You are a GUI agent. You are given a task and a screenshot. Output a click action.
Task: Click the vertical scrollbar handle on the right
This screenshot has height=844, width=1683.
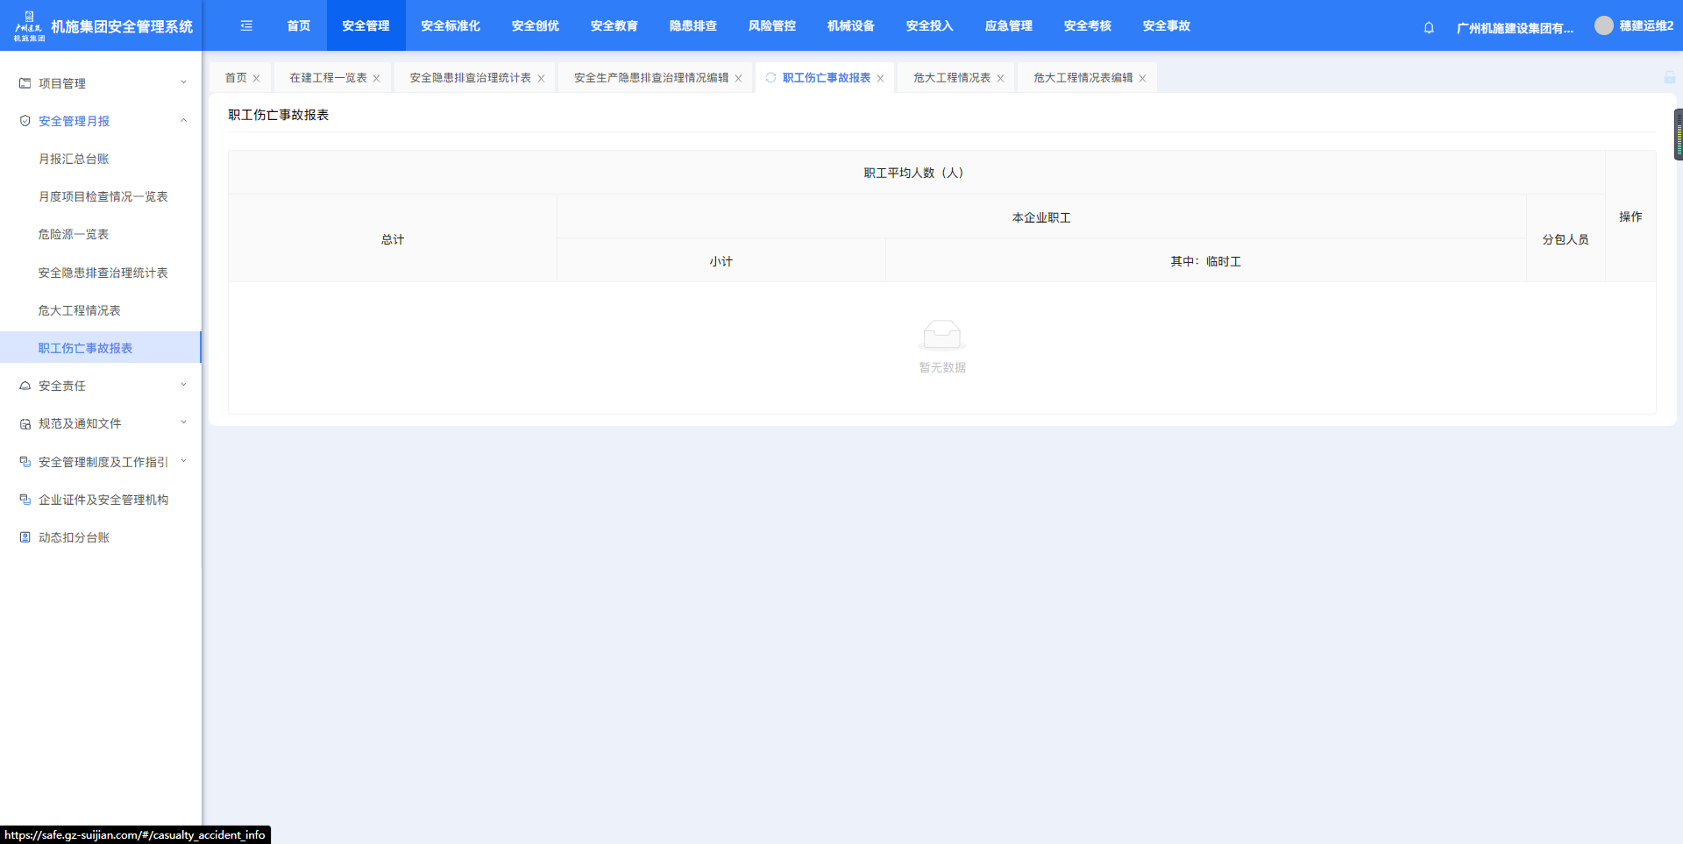coord(1678,135)
